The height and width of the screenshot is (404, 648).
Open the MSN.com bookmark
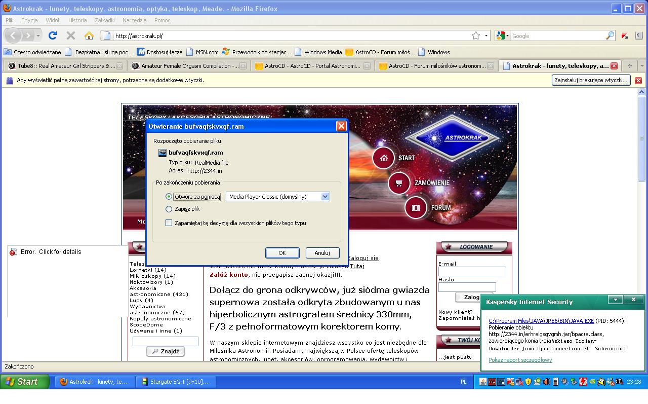click(x=202, y=52)
